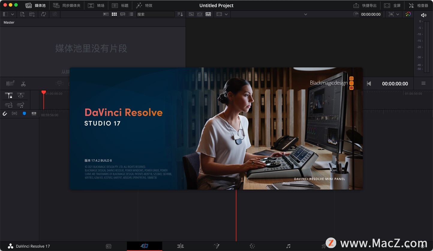Click the Untitled Project title
Screen dimensions: 433x251
click(x=216, y=5)
